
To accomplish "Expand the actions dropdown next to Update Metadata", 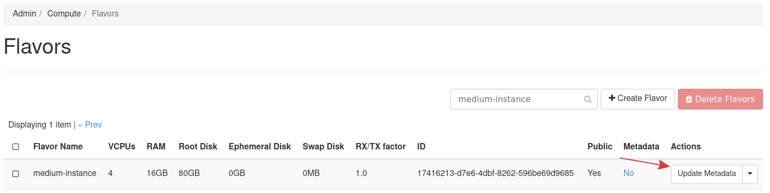I will 750,173.
